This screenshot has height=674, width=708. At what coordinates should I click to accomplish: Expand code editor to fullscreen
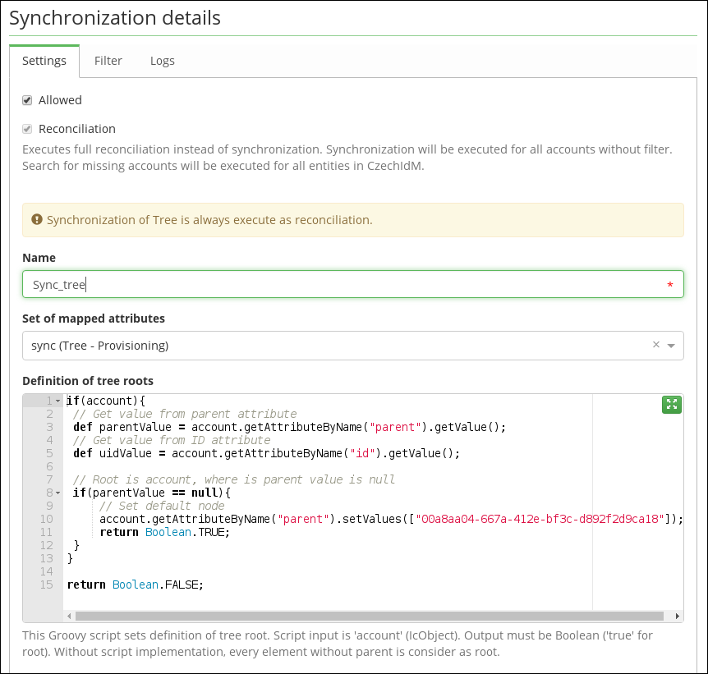671,405
